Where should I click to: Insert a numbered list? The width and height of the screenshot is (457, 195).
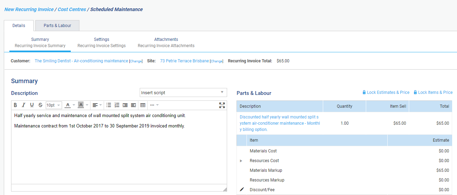(x=117, y=105)
